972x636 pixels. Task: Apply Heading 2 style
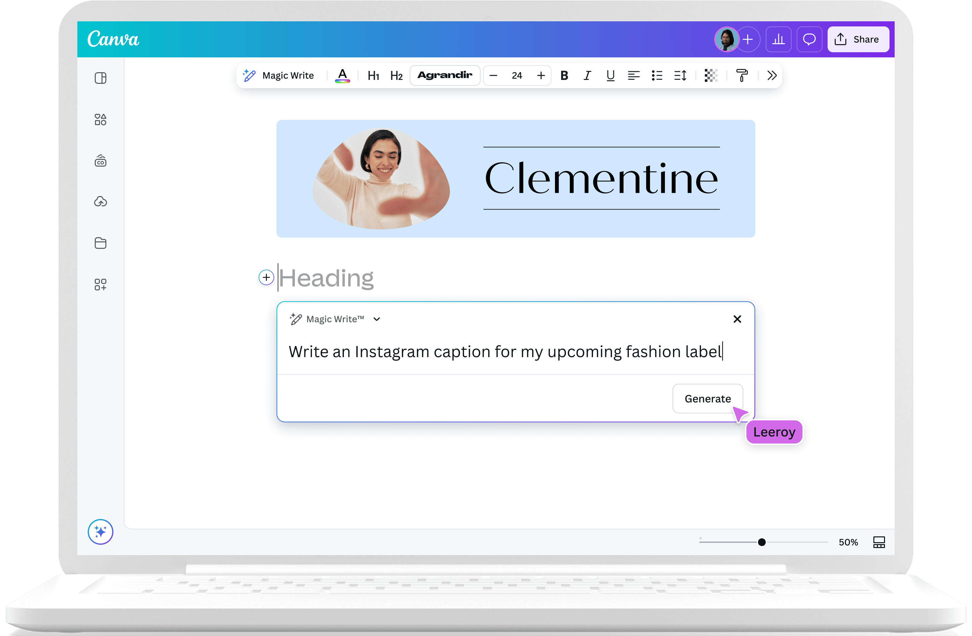coord(396,75)
